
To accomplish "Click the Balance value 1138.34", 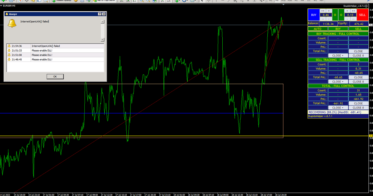I will point(328,24).
